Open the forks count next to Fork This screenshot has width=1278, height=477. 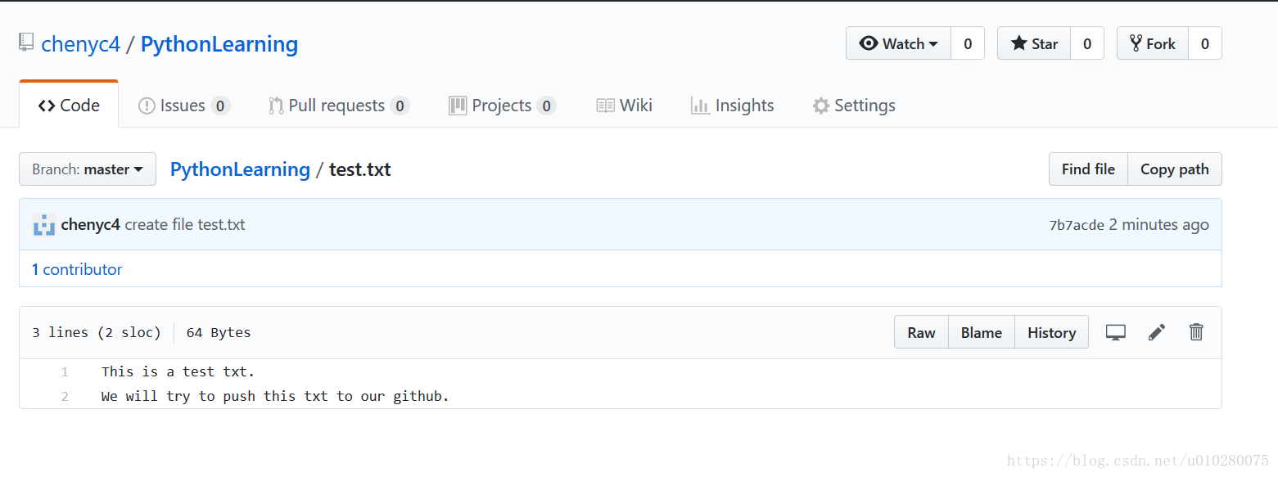tap(1205, 43)
